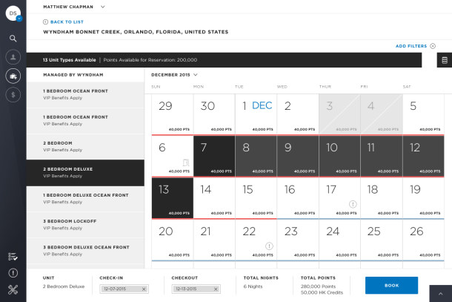Select December 26 on the calendar

(423, 240)
